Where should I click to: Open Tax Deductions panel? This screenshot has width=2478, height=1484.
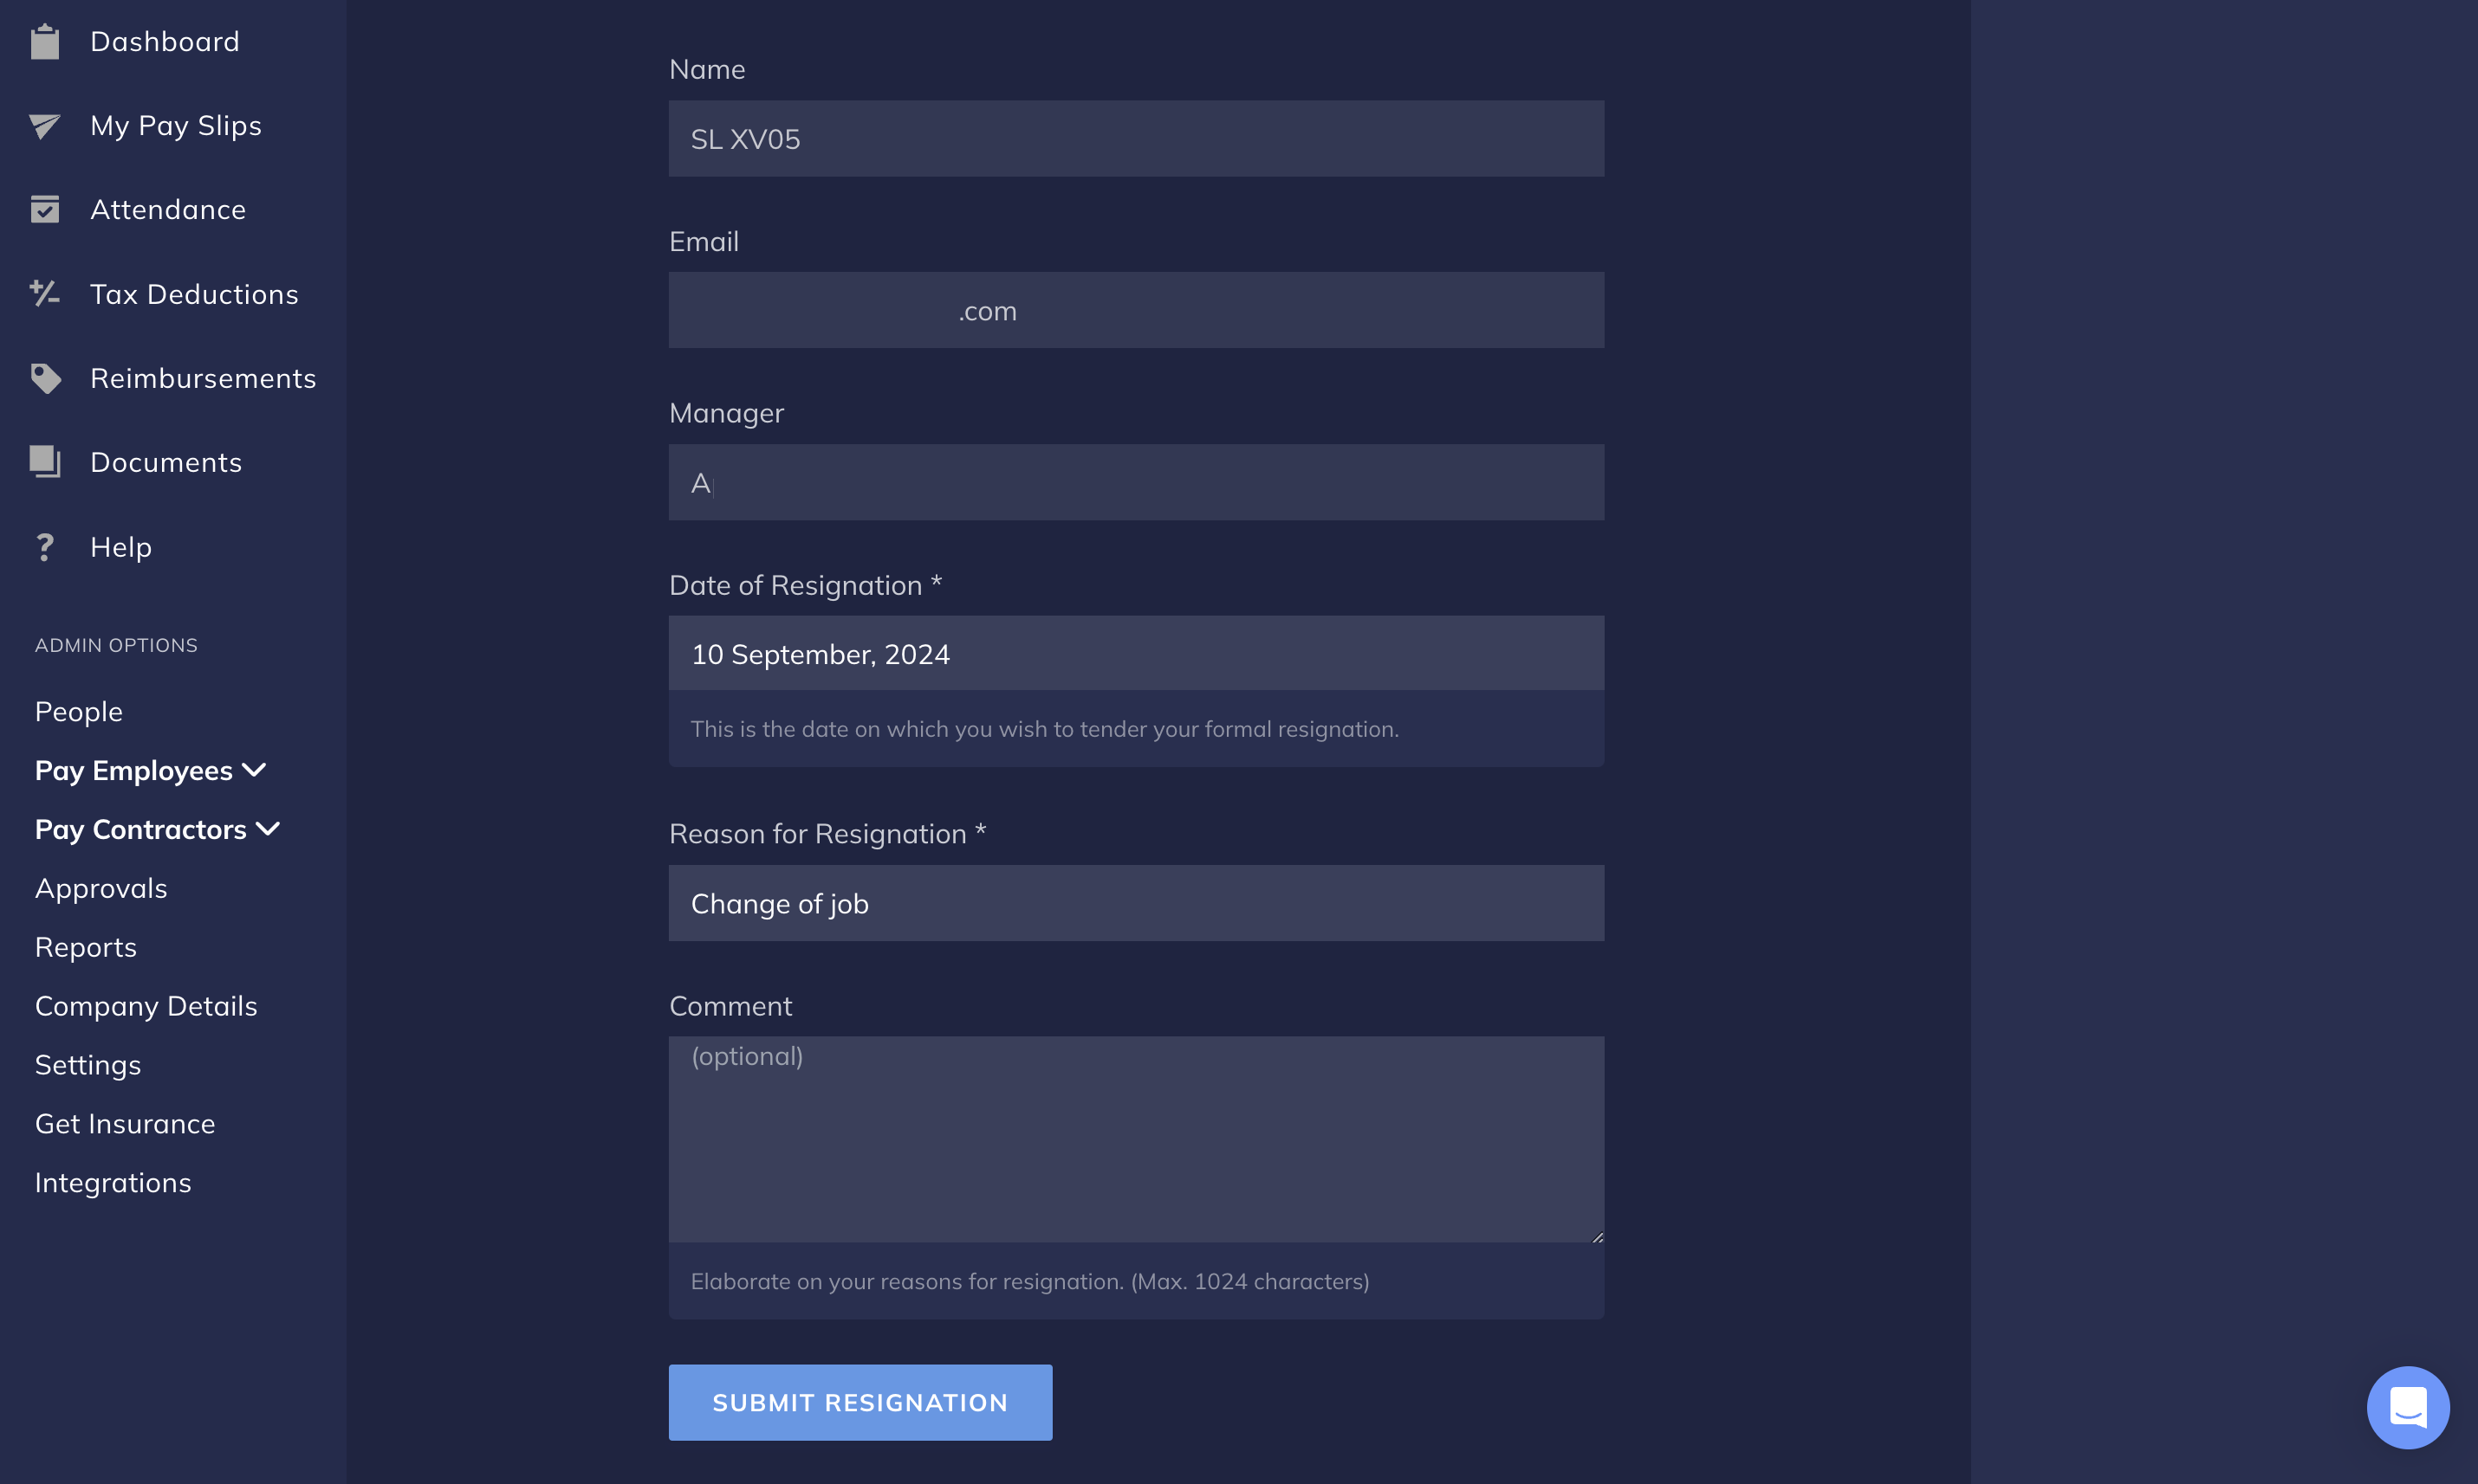[194, 294]
